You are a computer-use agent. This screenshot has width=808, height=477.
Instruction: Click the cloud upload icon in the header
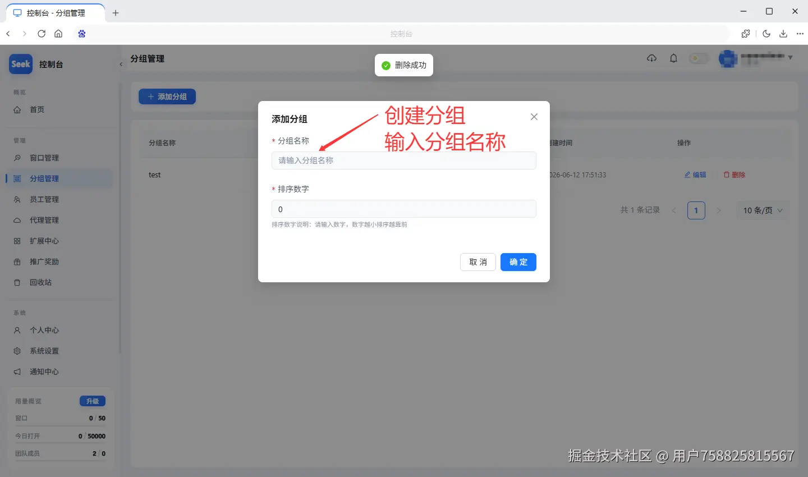pyautogui.click(x=651, y=58)
